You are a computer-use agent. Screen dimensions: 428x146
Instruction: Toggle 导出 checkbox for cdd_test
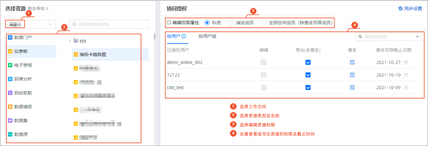coord(308,87)
